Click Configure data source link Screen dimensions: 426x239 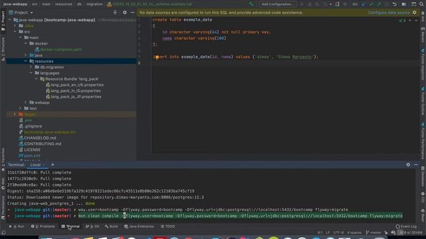tap(389, 13)
